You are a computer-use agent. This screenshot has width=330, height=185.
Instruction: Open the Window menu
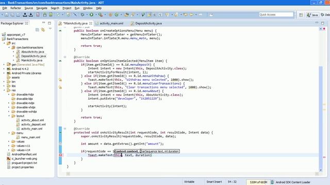coord(88,8)
